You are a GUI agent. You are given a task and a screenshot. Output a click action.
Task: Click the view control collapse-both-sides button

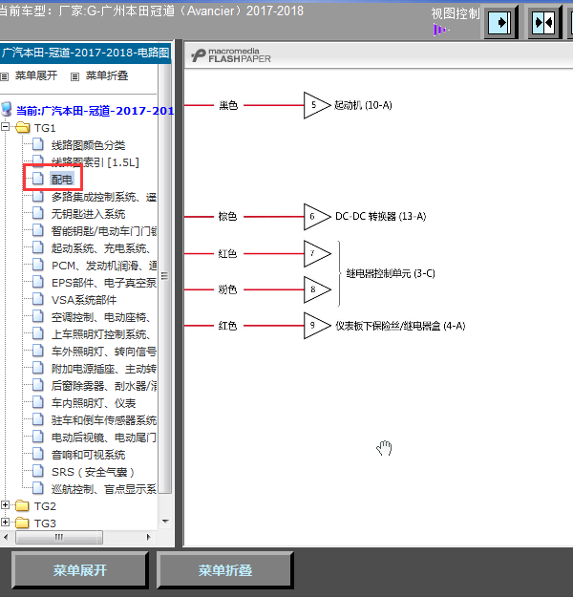(544, 23)
